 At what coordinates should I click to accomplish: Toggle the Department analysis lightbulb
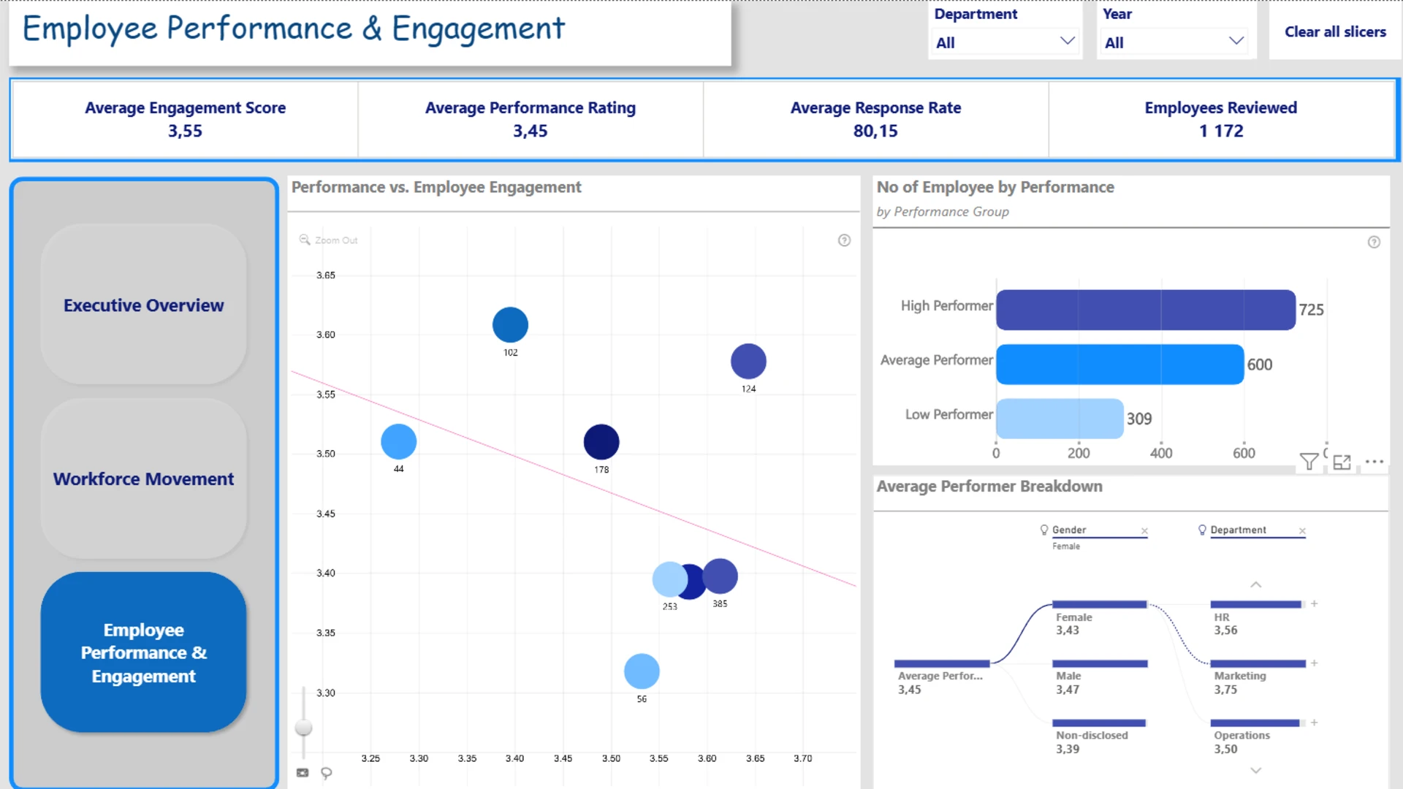click(x=1202, y=530)
